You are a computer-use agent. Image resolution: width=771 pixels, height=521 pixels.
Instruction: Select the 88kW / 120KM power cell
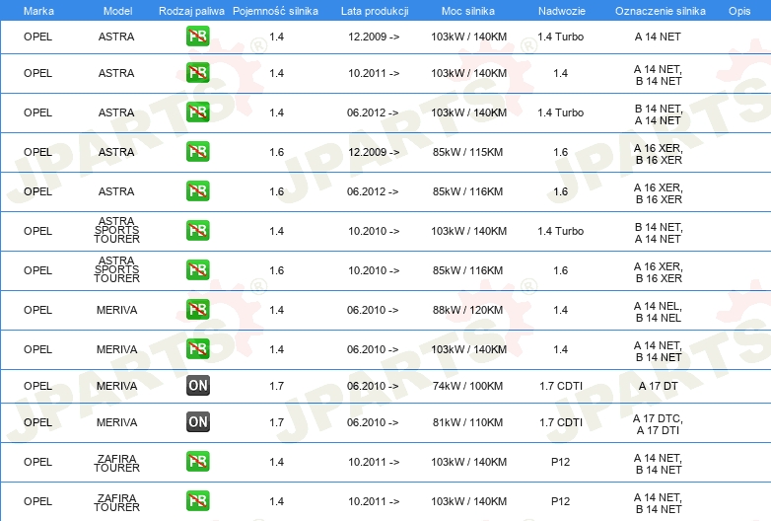tap(467, 310)
